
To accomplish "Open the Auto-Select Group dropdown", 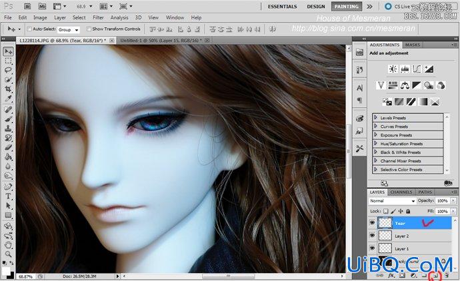I will tap(69, 29).
